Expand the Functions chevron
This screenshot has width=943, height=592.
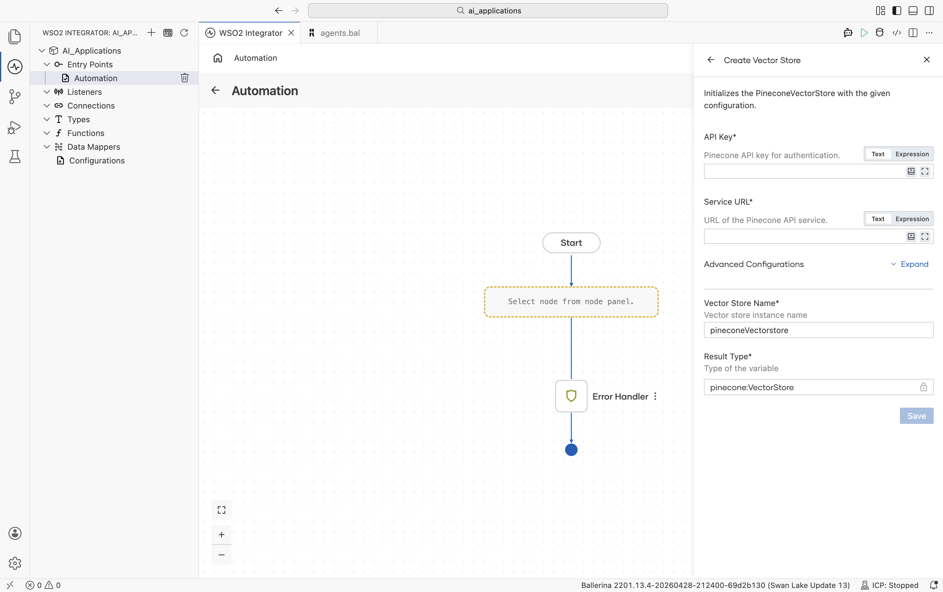(46, 133)
